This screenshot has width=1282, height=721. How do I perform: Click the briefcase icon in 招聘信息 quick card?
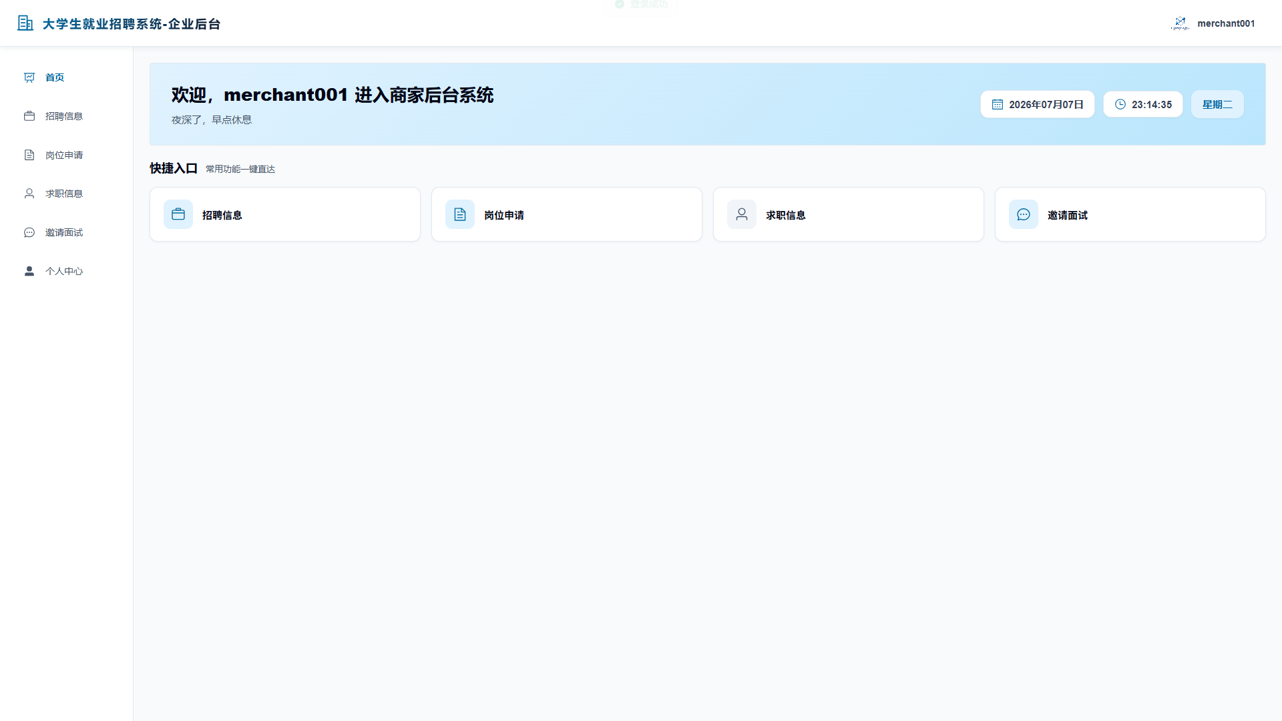178,214
